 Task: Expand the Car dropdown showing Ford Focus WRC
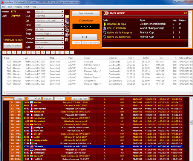coord(49,21)
